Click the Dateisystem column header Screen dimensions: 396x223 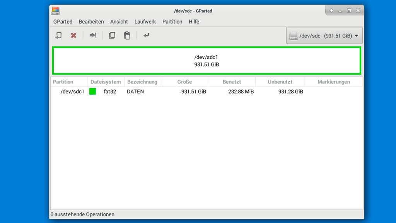(x=106, y=82)
